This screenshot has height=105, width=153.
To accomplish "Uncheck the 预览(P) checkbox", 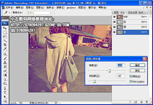I will point(131,76).
